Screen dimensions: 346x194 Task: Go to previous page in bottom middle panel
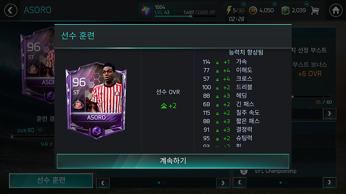[x=103, y=183]
